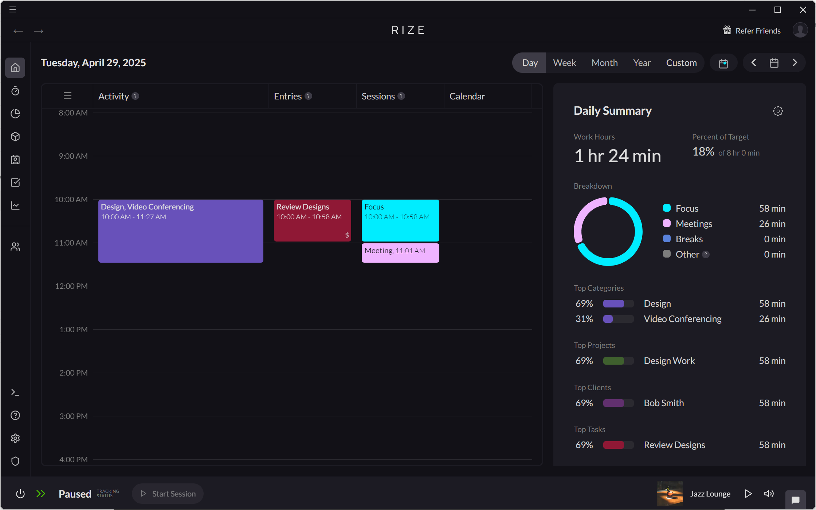This screenshot has width=816, height=510.
Task: Open the timer/session tracking sidebar icon
Action: [x=15, y=91]
